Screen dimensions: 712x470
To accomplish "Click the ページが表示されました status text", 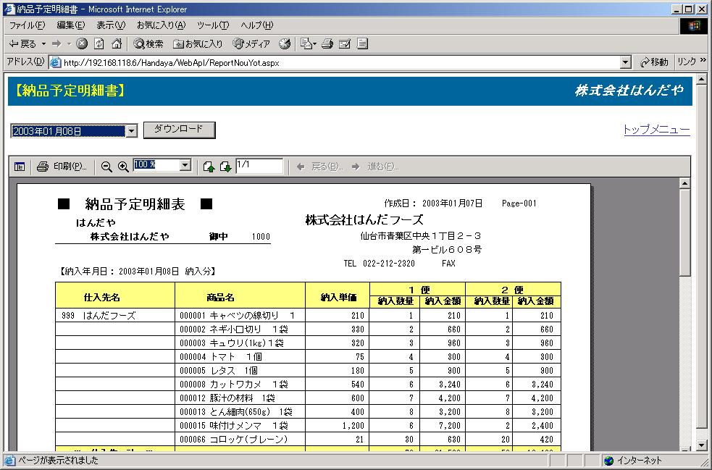I will pyautogui.click(x=58, y=461).
